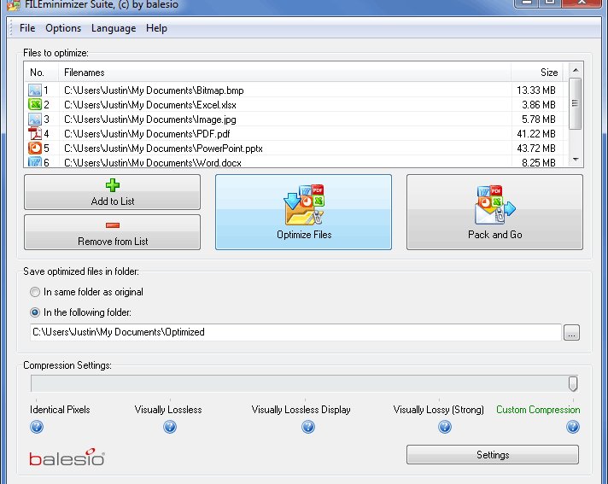Click the '8.25 MB' size cell
This screenshot has height=484, width=608.
[x=539, y=162]
